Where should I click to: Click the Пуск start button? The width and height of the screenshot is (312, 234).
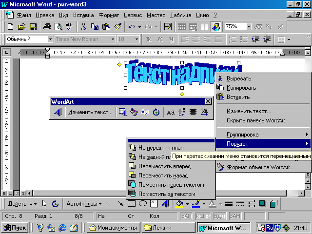(x=15, y=228)
